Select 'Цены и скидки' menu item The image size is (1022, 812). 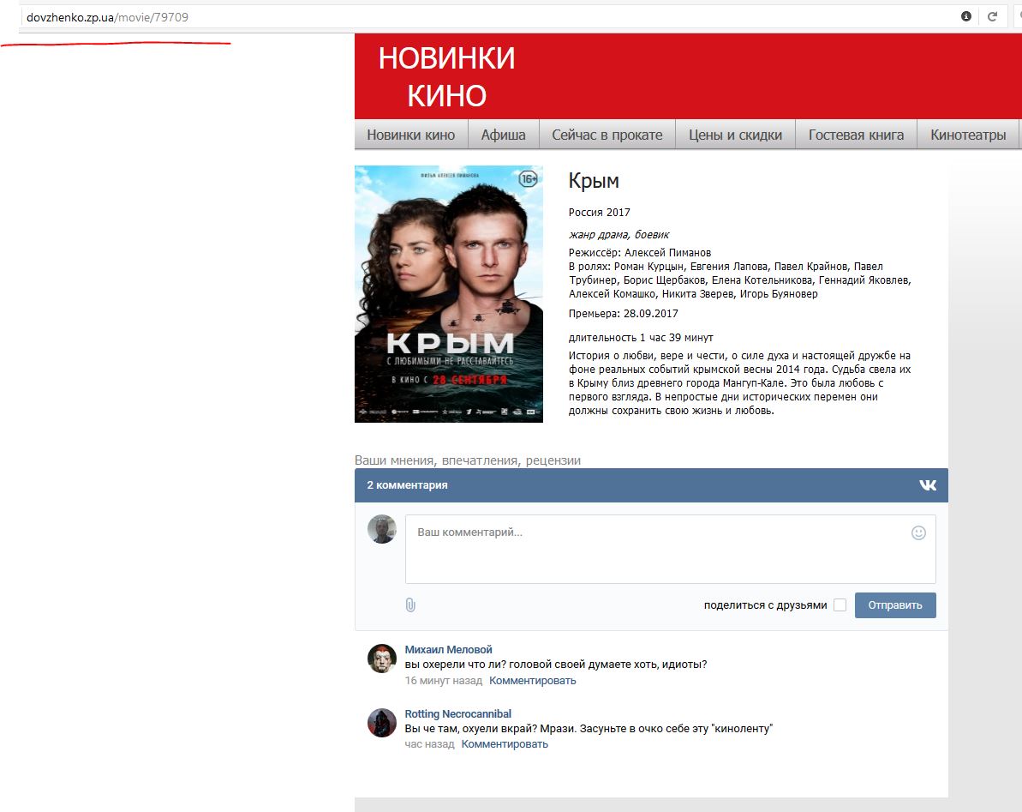point(735,135)
